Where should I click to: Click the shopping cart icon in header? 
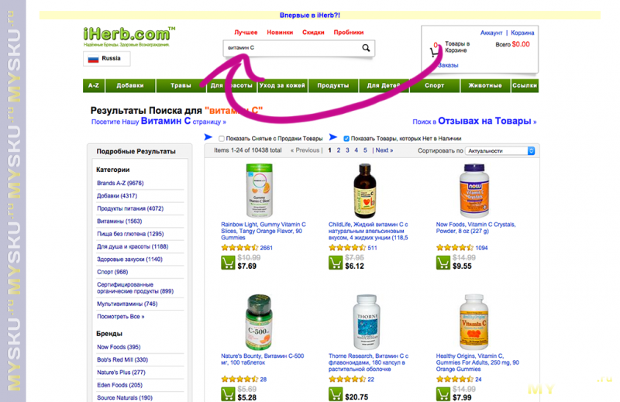[434, 51]
